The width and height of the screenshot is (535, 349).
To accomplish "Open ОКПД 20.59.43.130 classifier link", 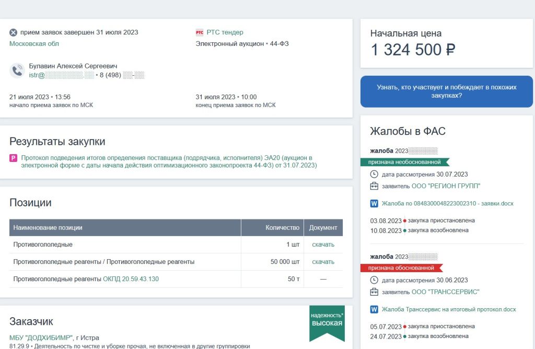I will [131, 279].
